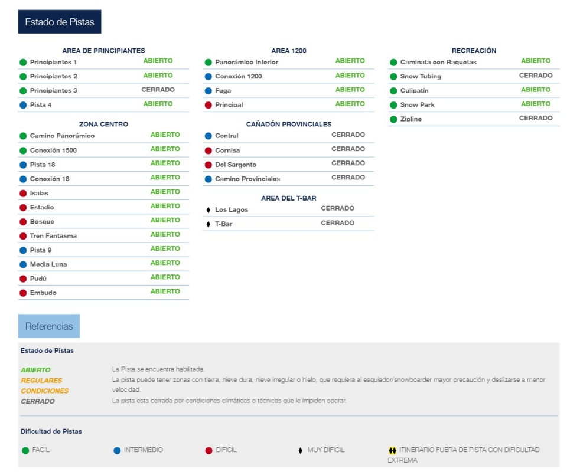Open the Estado de Pistas tab

[x=60, y=22]
